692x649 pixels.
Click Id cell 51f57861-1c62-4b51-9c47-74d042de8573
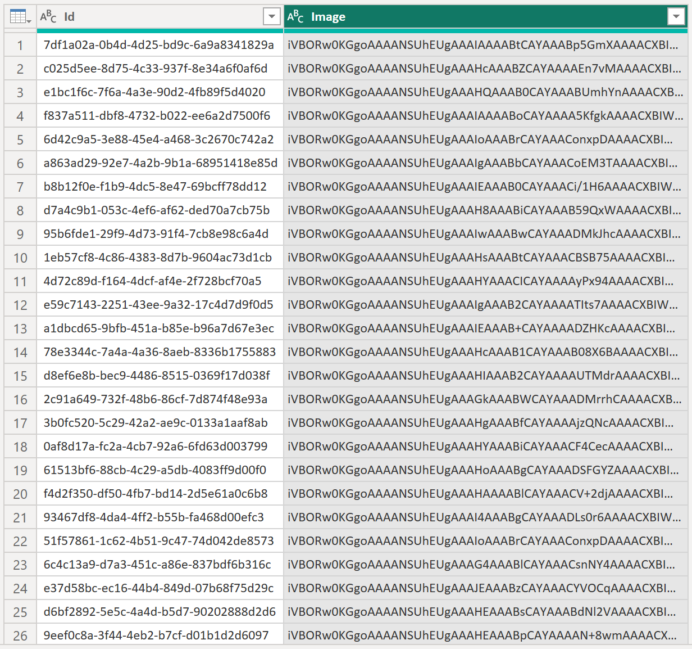pos(160,541)
